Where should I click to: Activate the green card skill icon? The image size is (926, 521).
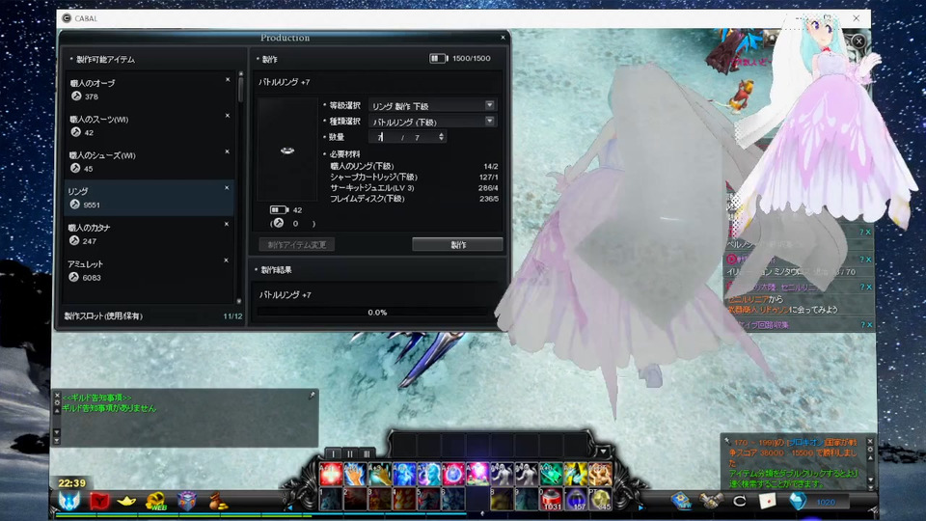[x=551, y=475]
